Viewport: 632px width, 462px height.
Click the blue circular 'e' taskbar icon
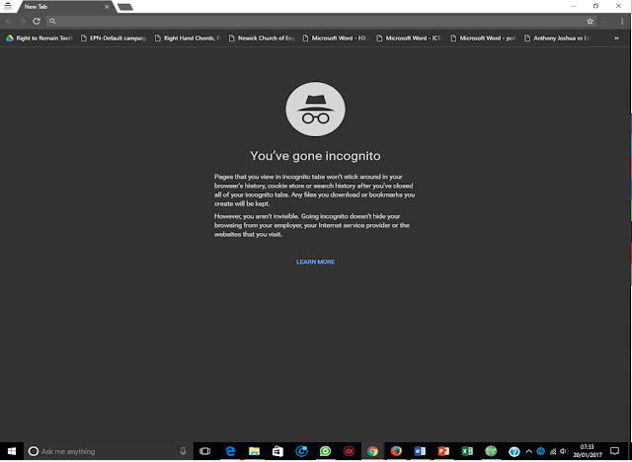(x=301, y=451)
